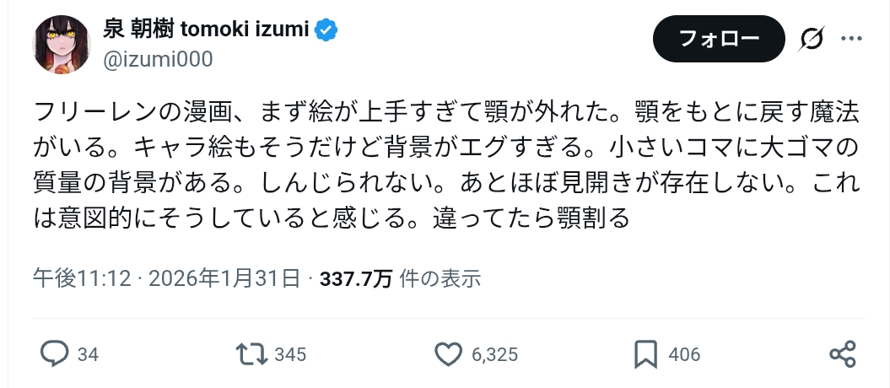Click the bookmark count 406

pos(684,355)
